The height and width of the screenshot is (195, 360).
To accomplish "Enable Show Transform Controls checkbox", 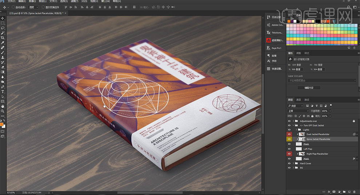I will (x=43, y=7).
